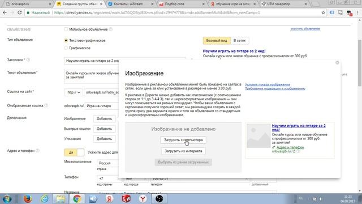This screenshot has width=362, height=204.
Task: Go back with the browser back arrow
Action: click(x=5, y=12)
